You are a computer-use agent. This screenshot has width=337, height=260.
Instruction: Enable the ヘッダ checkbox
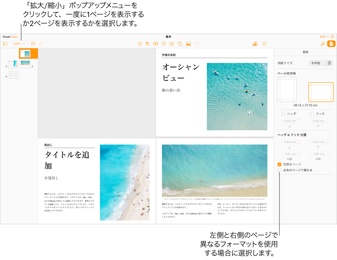click(x=283, y=114)
